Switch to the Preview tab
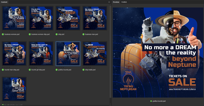The image size is (204, 106). [116, 2]
